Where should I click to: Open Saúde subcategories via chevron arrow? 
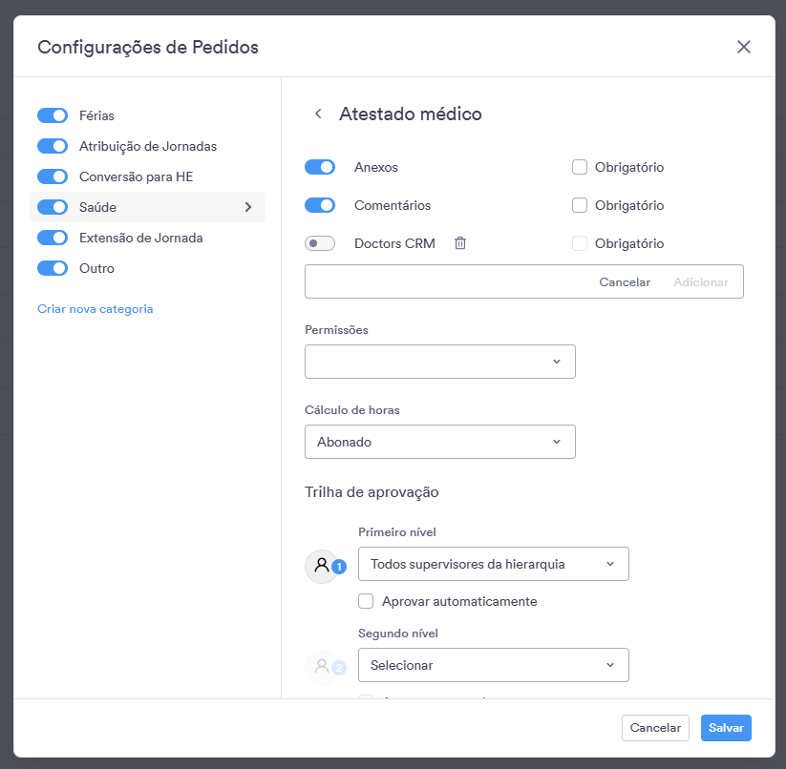(248, 207)
